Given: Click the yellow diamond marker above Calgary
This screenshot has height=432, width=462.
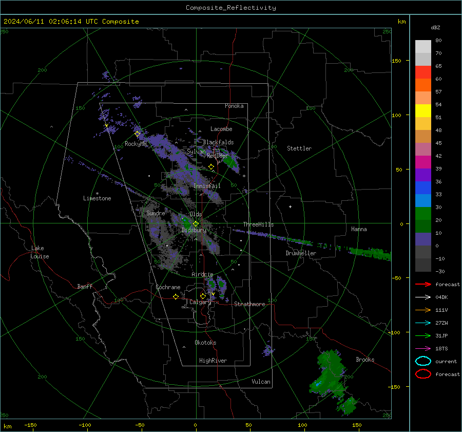Looking at the screenshot, I should click(x=203, y=296).
